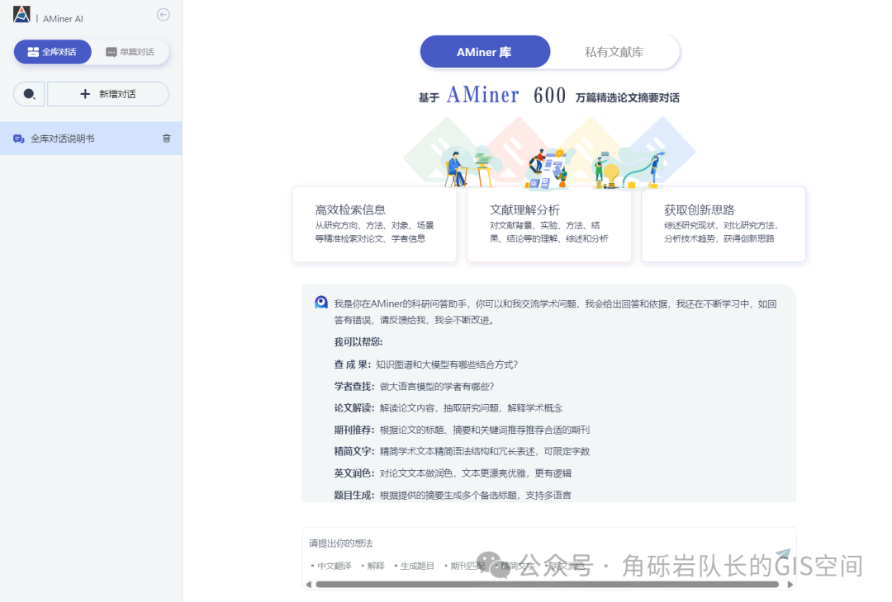This screenshot has width=892, height=602.
Task: Switch to 单篇对话 mode
Action: point(130,51)
